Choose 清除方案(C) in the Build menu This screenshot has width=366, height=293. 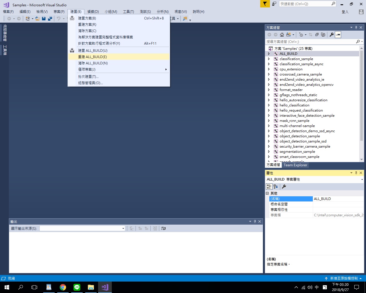coord(119,31)
